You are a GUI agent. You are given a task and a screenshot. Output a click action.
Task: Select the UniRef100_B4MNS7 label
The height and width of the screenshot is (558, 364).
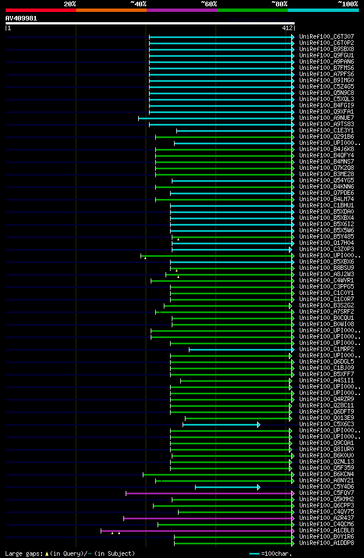click(326, 162)
